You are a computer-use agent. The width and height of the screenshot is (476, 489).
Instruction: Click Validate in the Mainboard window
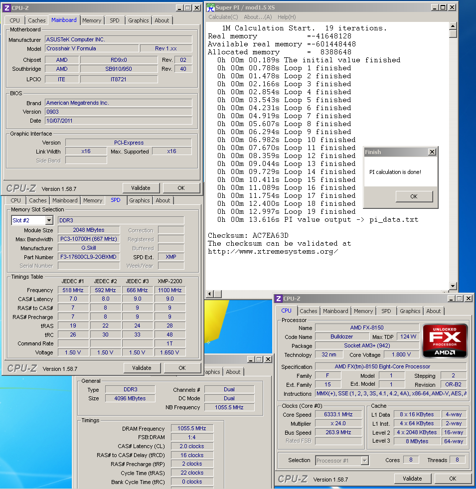(x=141, y=188)
